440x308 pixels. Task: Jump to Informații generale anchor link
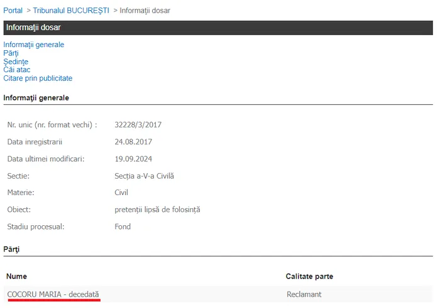(x=34, y=45)
